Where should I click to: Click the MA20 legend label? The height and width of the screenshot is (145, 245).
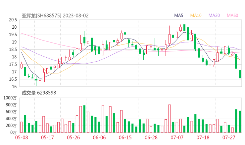coord(214,15)
